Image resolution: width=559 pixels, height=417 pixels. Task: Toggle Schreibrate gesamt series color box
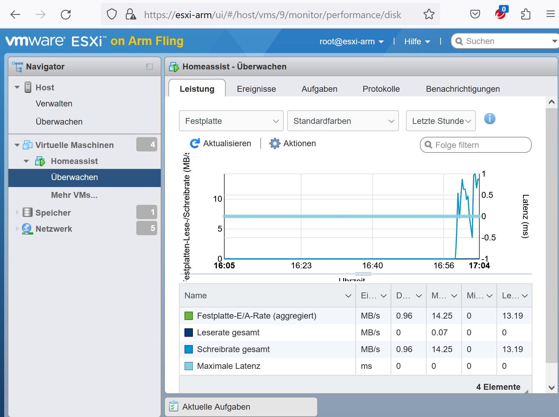[189, 349]
